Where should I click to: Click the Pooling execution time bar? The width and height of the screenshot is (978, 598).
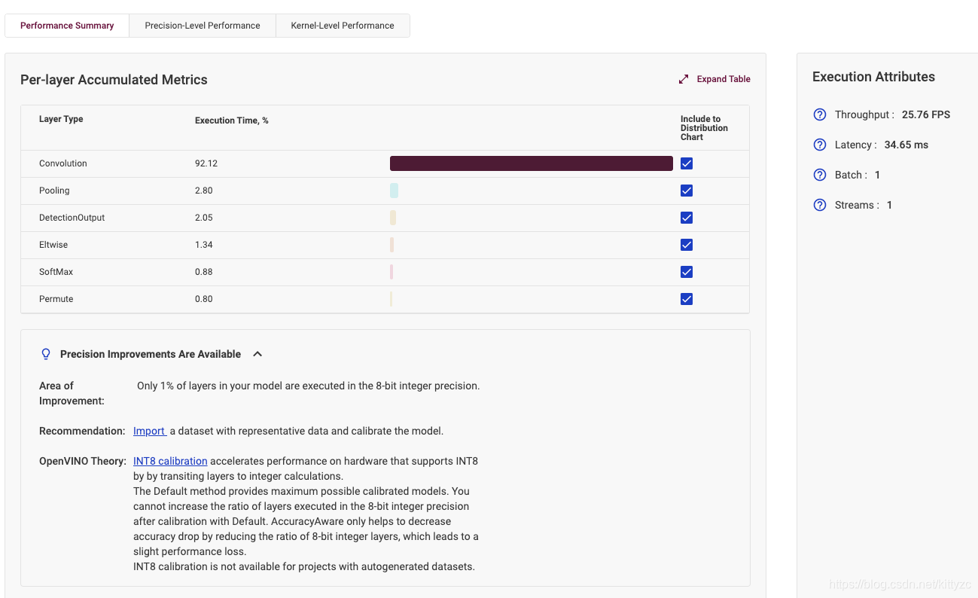394,191
